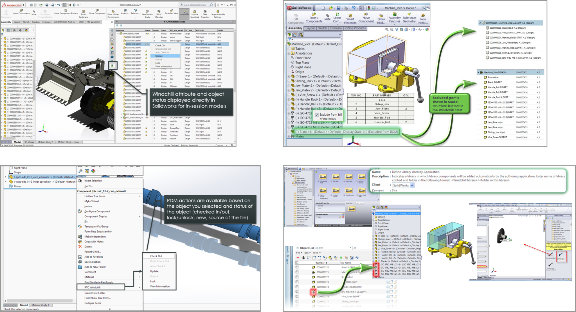Select PTC Windchill in the context menu
The image size is (576, 312).
tap(93, 287)
